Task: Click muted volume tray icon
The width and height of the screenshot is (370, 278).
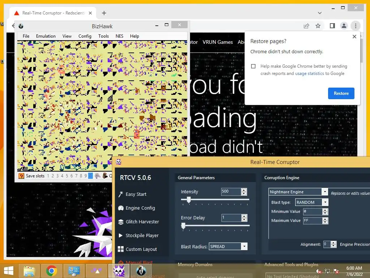Action: (319, 271)
